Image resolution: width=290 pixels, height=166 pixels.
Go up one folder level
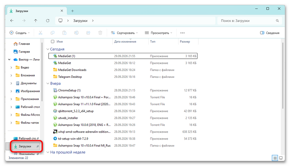(35, 21)
